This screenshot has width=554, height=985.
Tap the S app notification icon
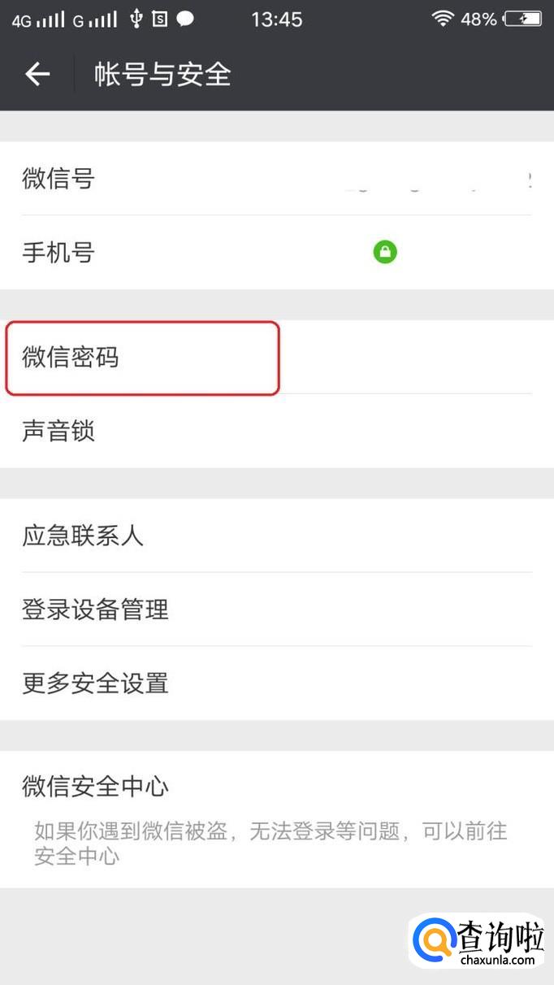pyautogui.click(x=160, y=19)
